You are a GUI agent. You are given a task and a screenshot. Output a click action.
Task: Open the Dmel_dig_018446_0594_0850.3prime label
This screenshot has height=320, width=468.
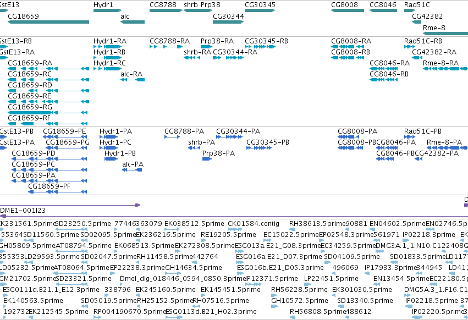[183, 279]
